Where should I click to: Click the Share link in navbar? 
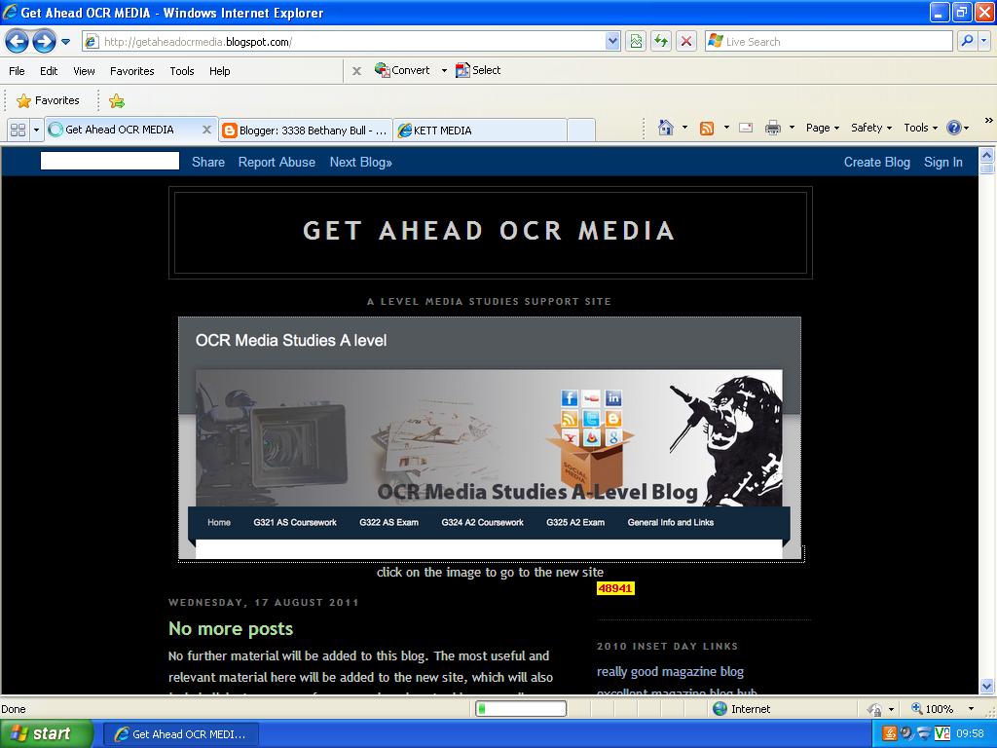coord(208,163)
